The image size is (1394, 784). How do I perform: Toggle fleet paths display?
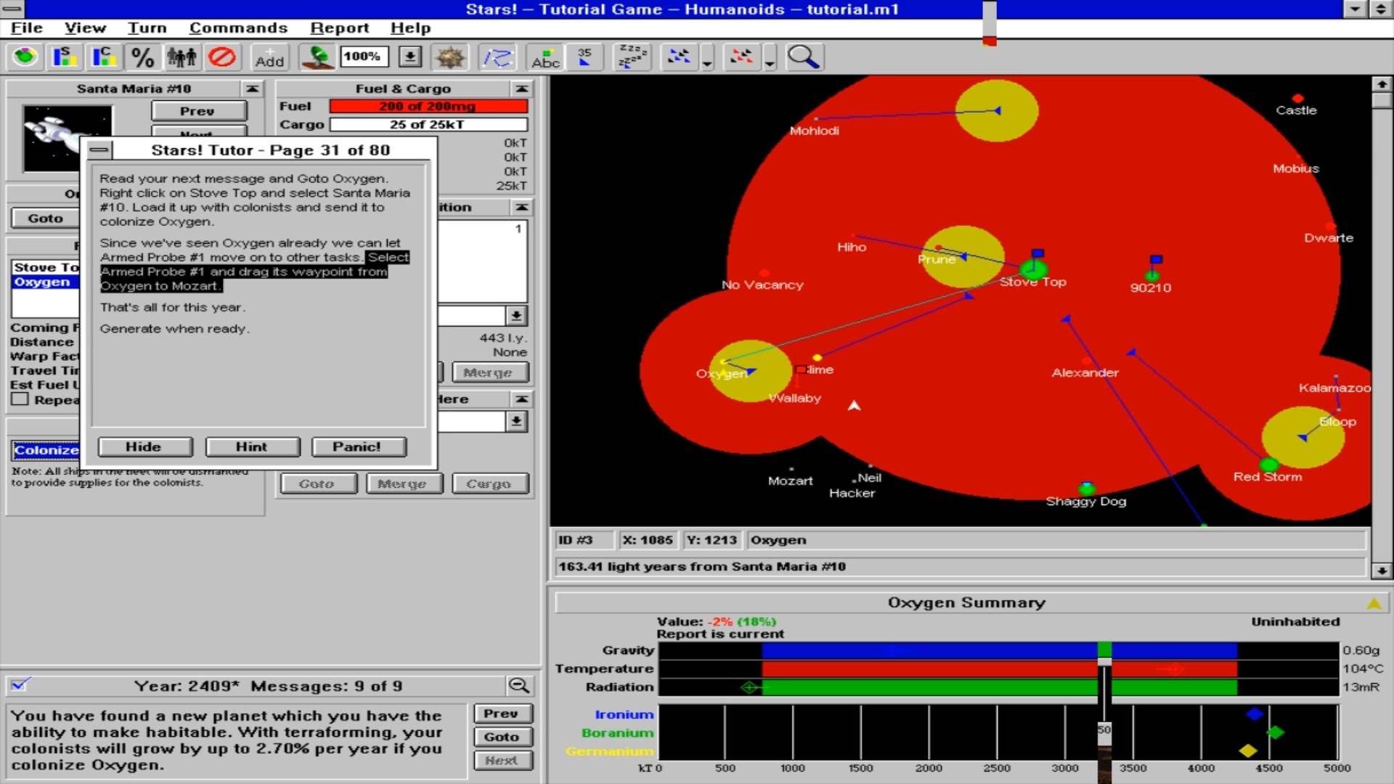pyautogui.click(x=497, y=57)
